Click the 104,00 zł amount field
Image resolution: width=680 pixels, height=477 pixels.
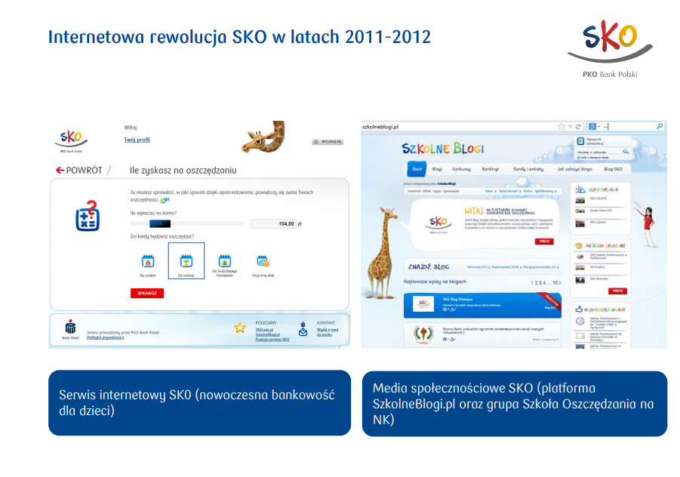pyautogui.click(x=273, y=223)
